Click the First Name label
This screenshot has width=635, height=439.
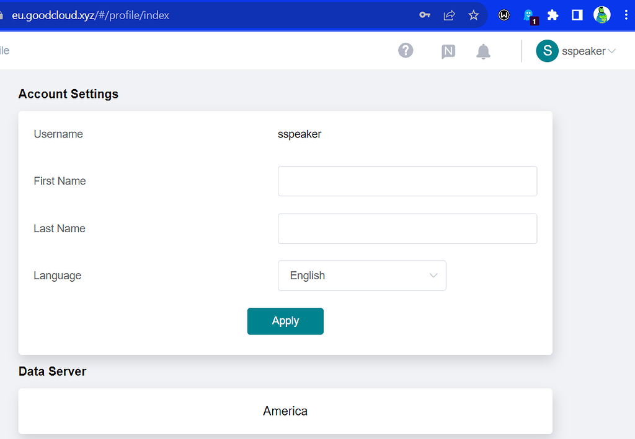click(x=60, y=181)
